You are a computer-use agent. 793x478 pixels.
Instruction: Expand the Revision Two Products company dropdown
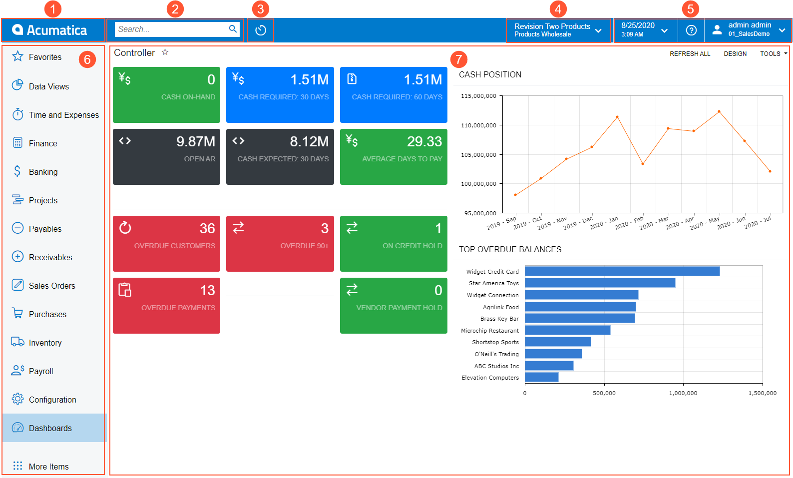coord(558,30)
